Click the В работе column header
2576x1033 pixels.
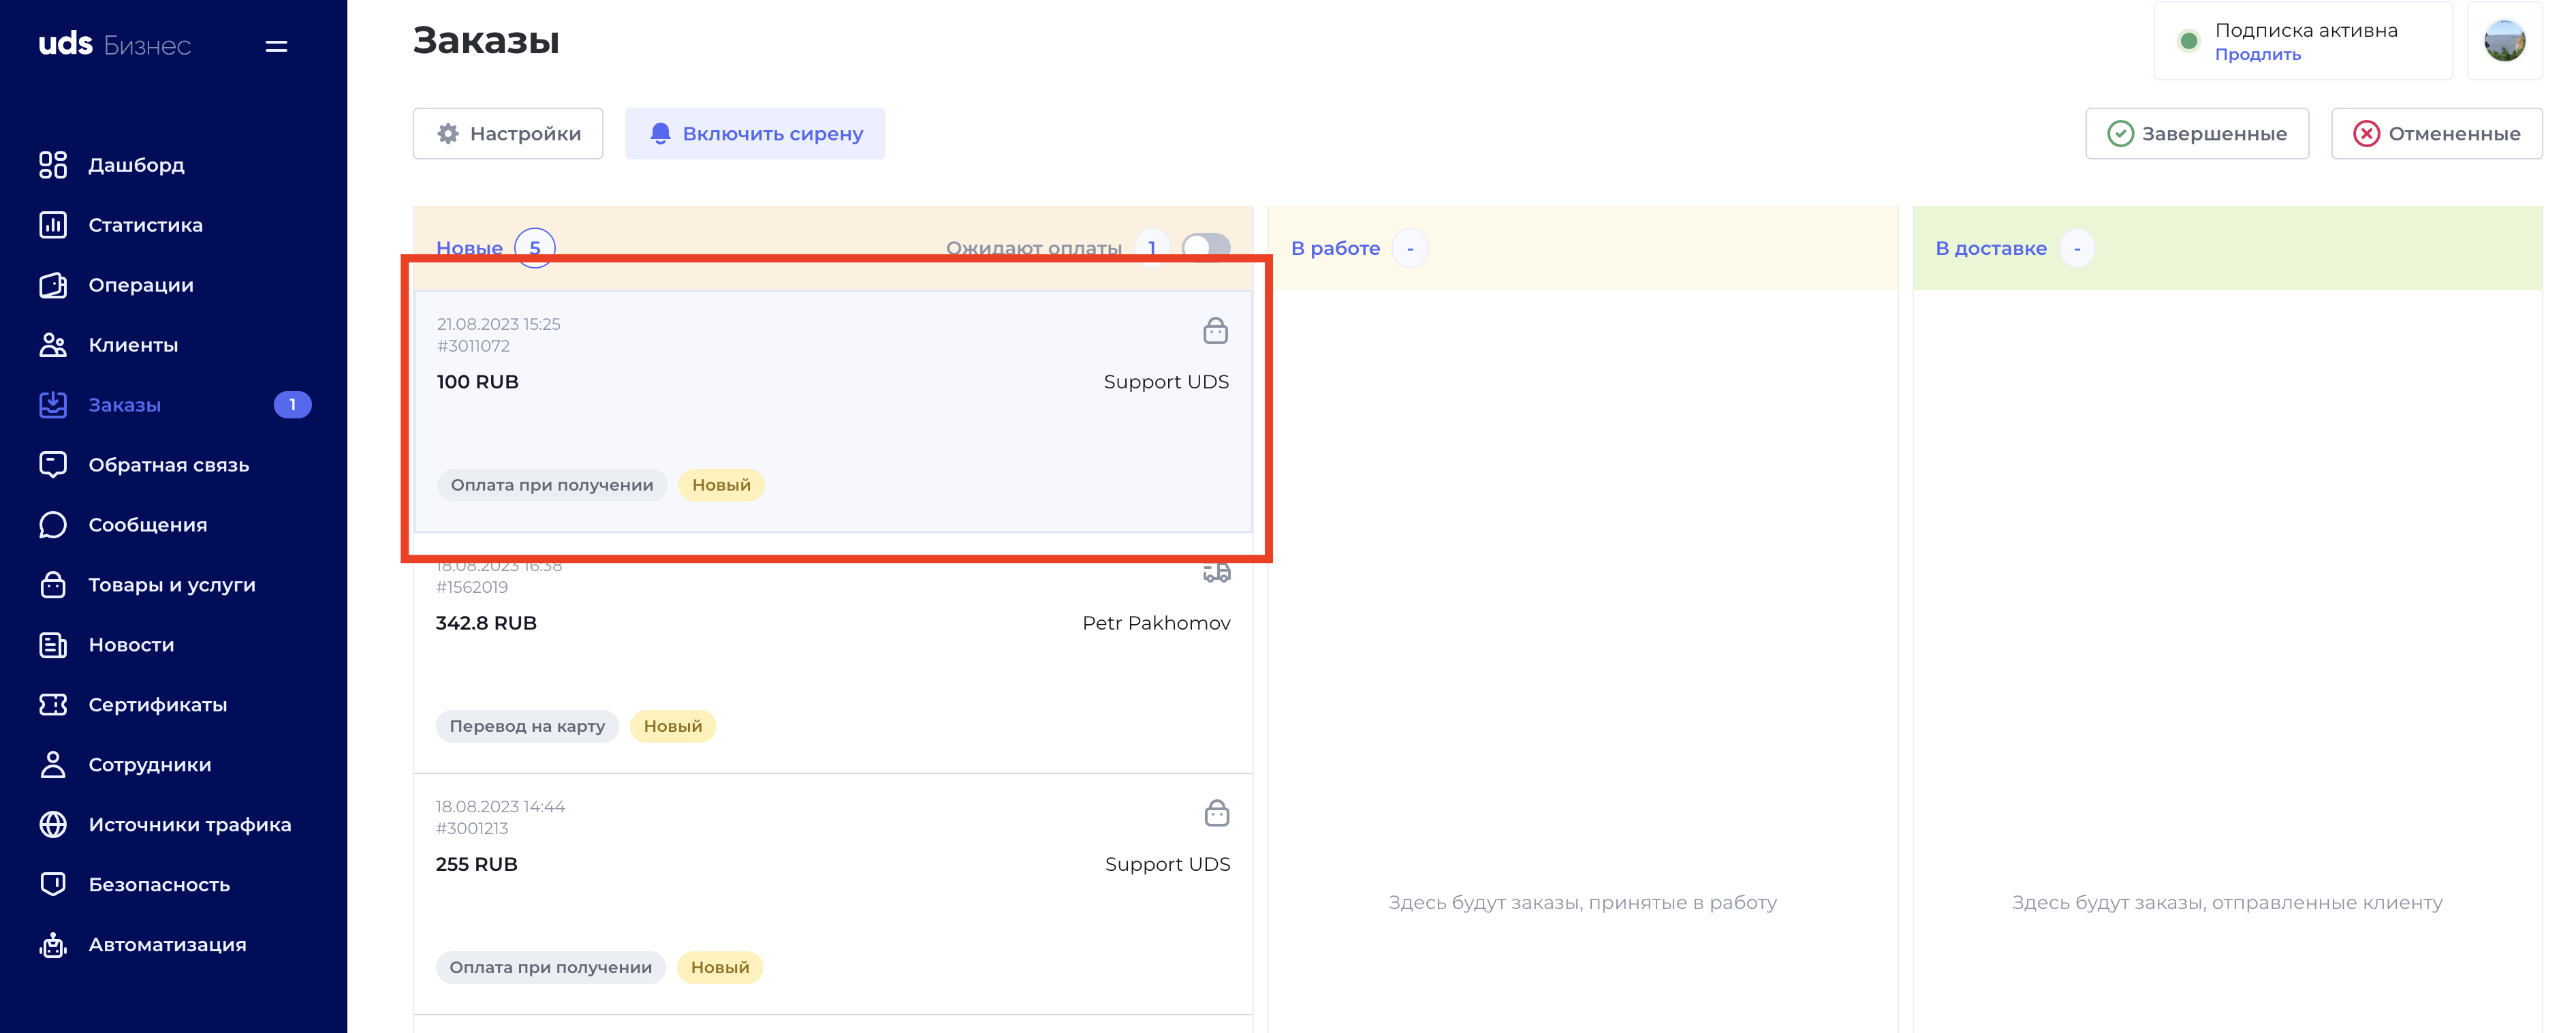[x=1335, y=248]
